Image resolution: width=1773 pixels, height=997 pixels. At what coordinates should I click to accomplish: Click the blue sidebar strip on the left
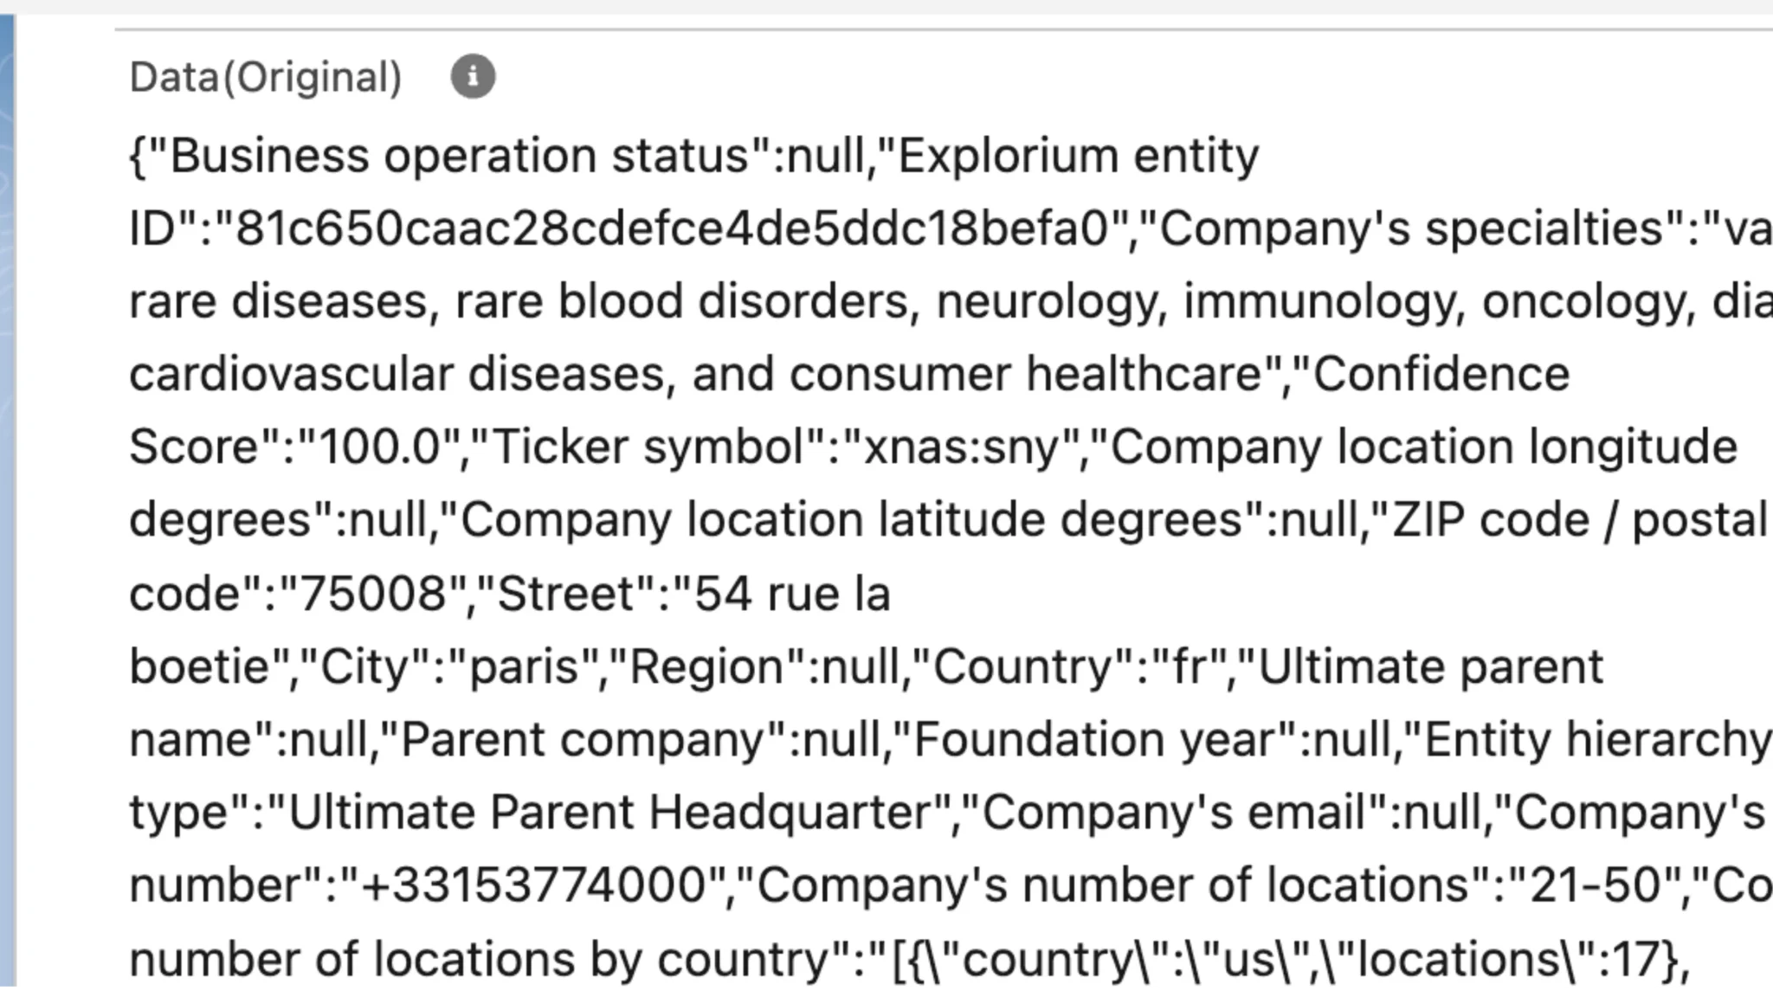9,498
